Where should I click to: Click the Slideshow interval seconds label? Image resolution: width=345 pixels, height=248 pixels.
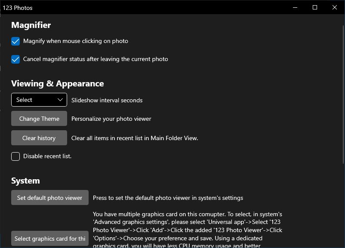tap(107, 100)
